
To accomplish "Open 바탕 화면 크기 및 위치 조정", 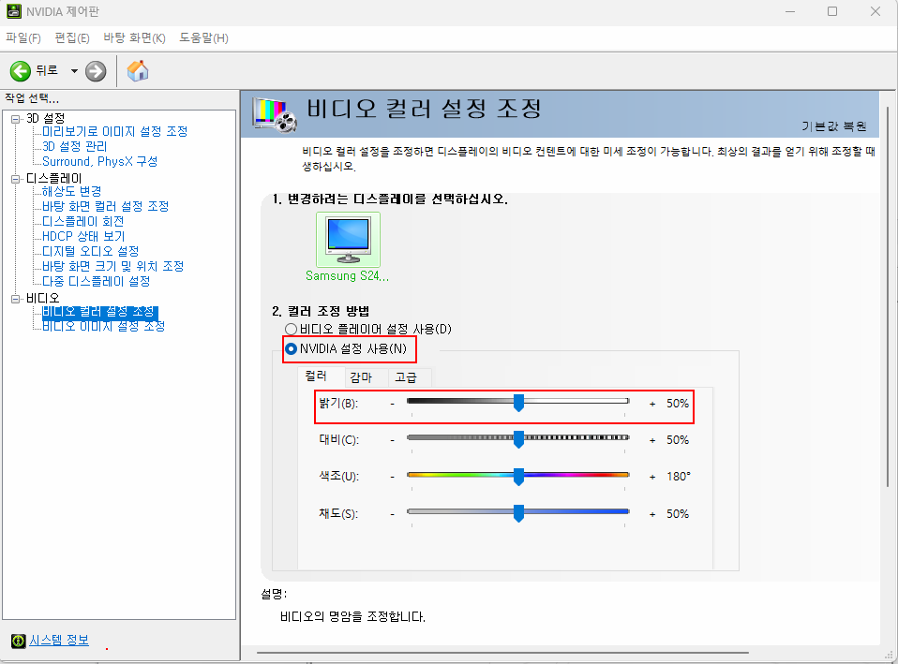I will pyautogui.click(x=112, y=266).
